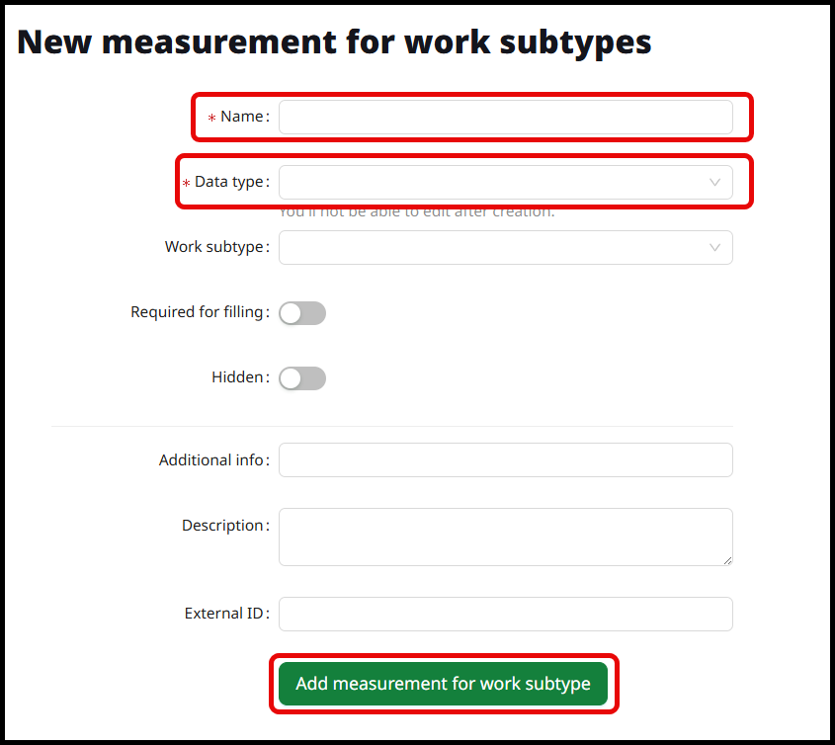The image size is (835, 745).
Task: Open the Work subtype combo box
Action: pos(492,247)
